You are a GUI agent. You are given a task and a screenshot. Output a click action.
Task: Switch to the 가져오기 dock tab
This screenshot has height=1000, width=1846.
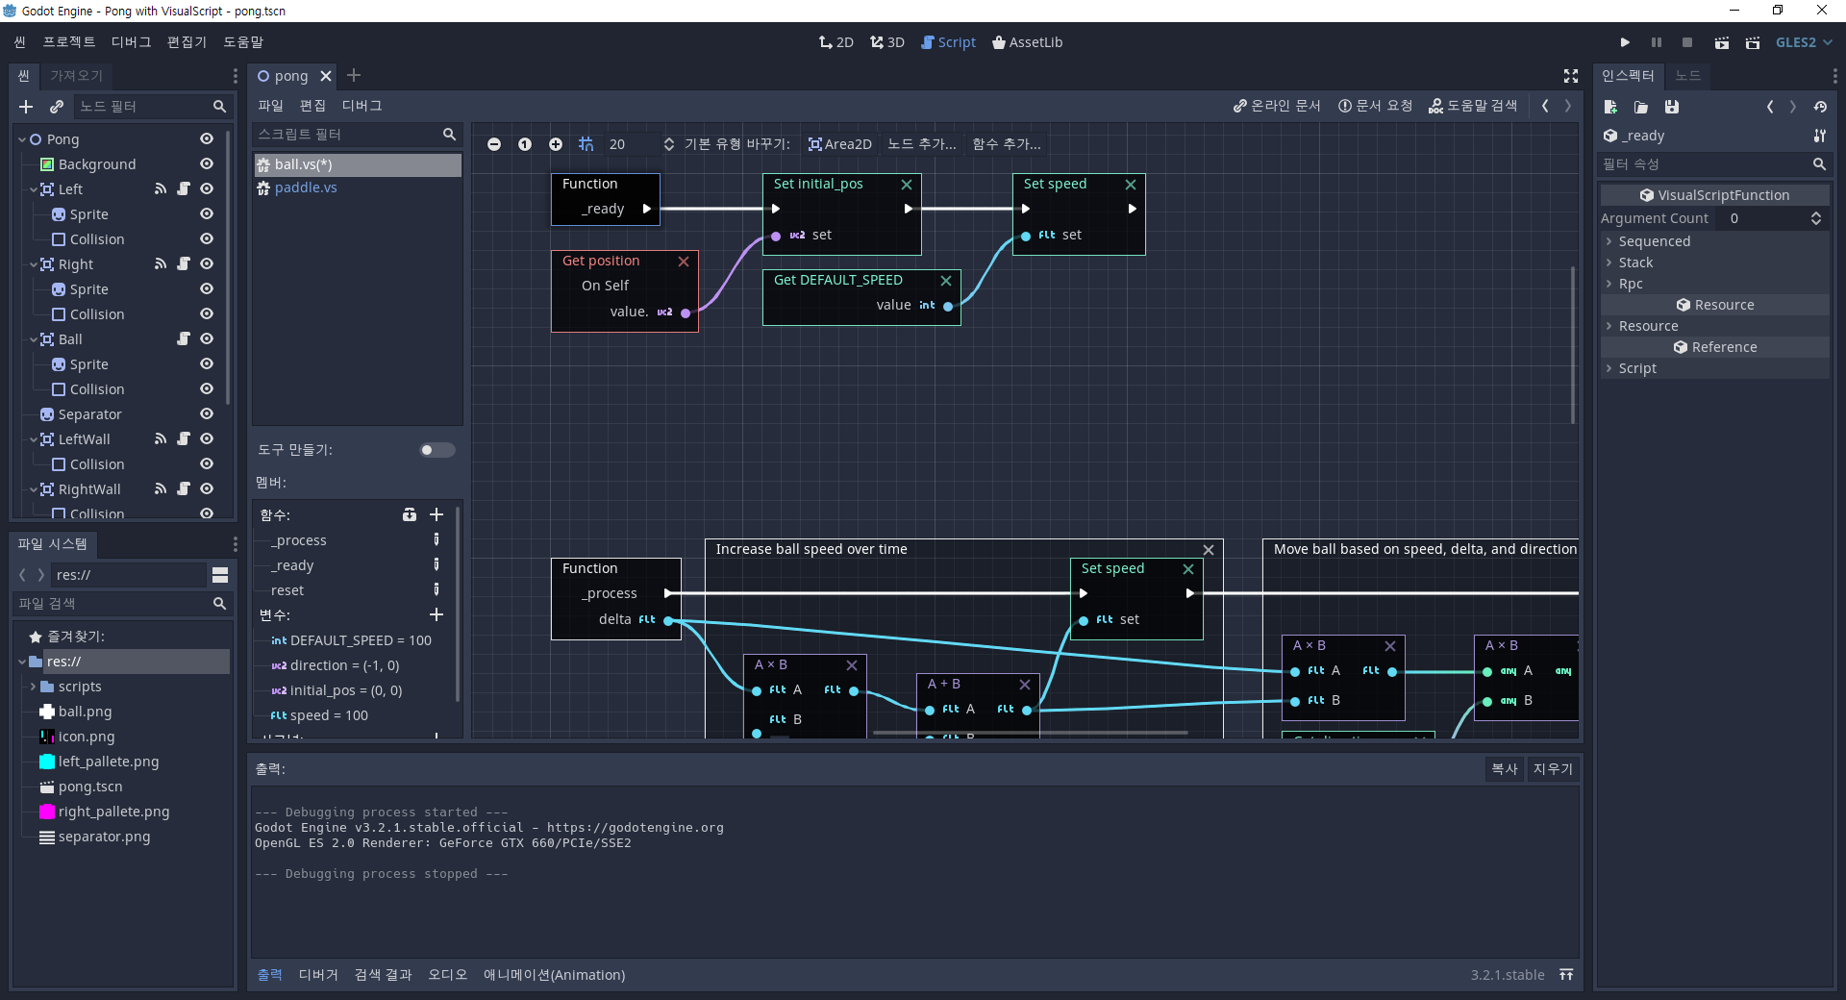tap(77, 76)
